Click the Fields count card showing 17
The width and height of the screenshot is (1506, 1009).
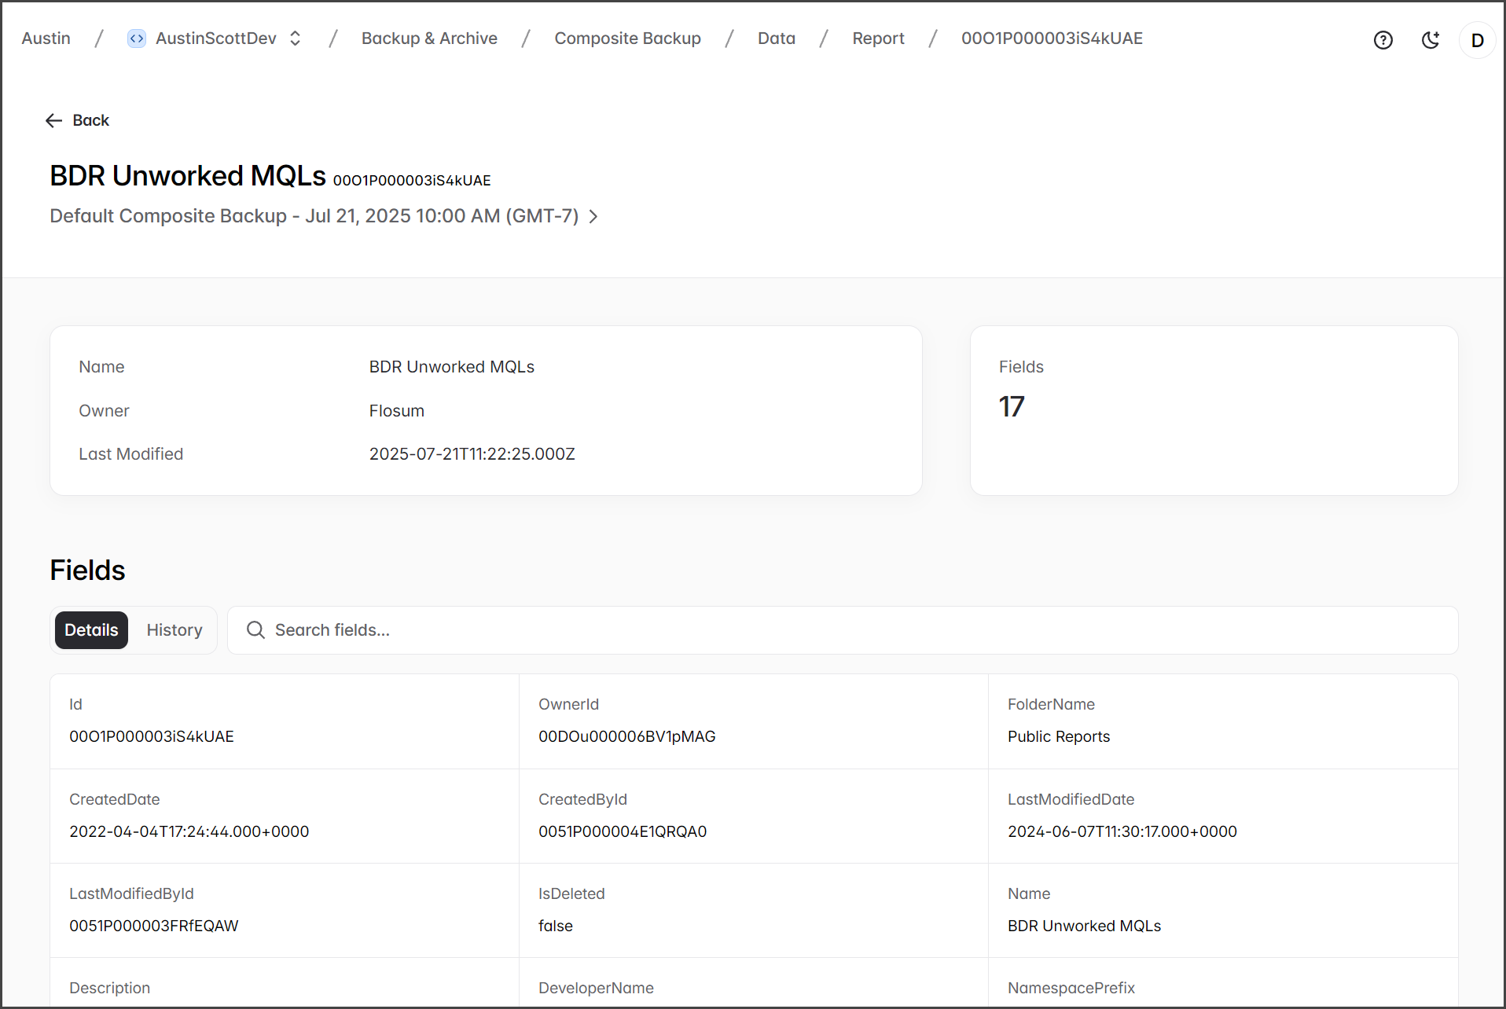tap(1214, 410)
